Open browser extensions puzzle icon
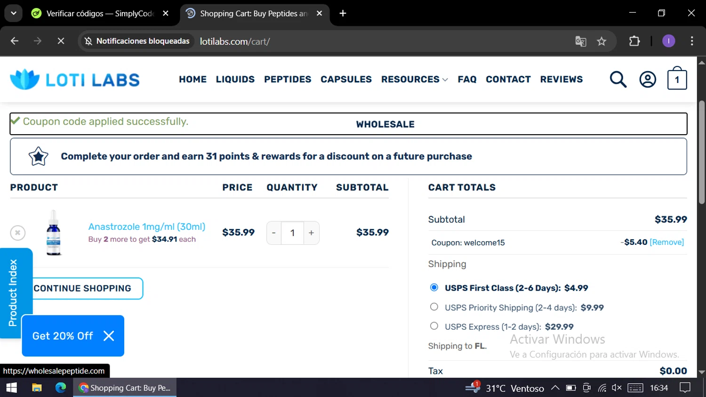The height and width of the screenshot is (397, 706). pos(634,41)
